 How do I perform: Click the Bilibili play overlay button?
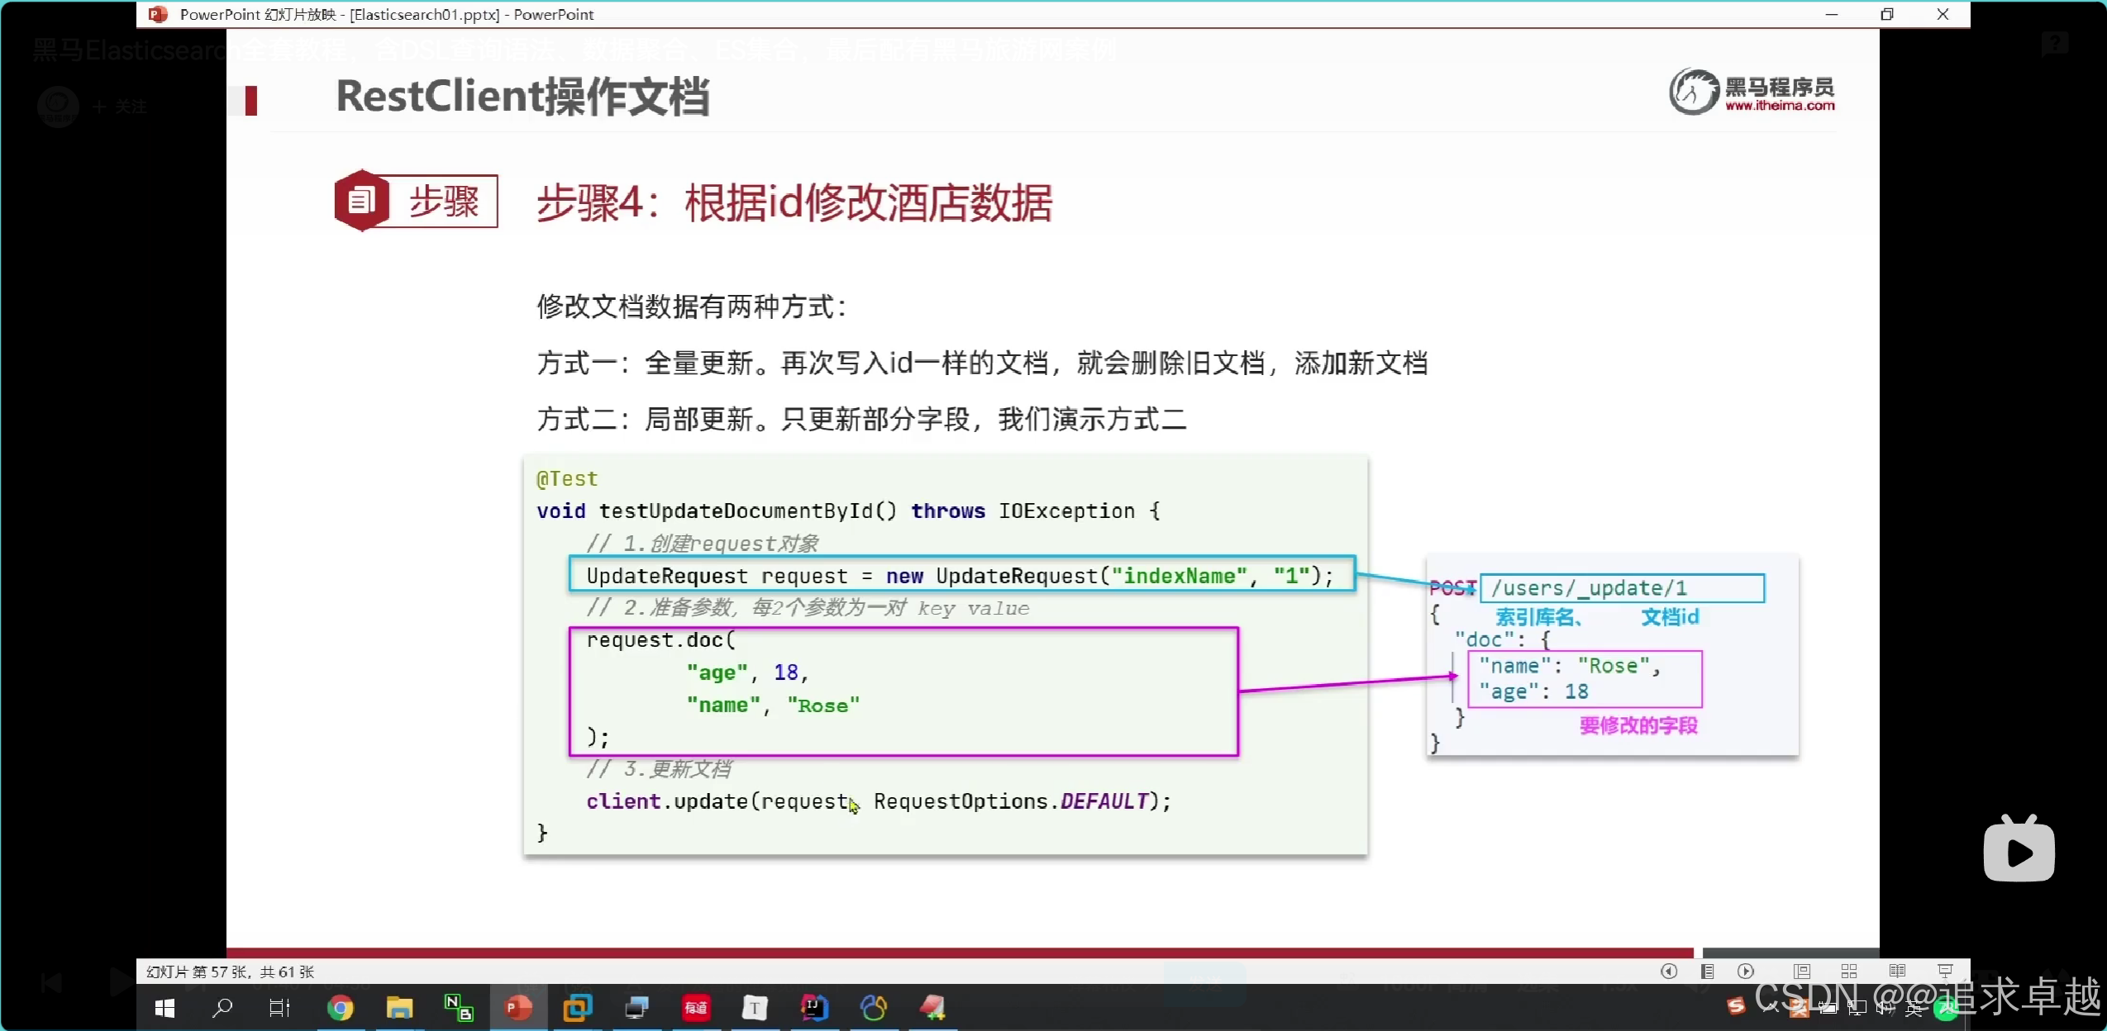(x=2019, y=851)
